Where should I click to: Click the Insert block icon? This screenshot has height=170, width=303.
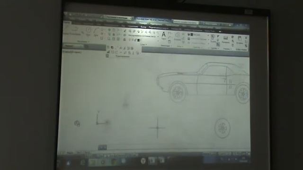177,35
